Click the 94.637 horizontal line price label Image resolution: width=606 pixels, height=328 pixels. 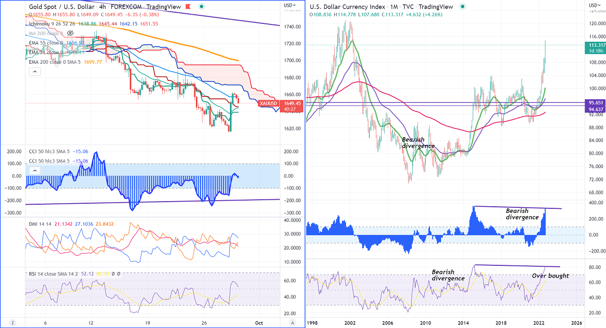coord(595,110)
